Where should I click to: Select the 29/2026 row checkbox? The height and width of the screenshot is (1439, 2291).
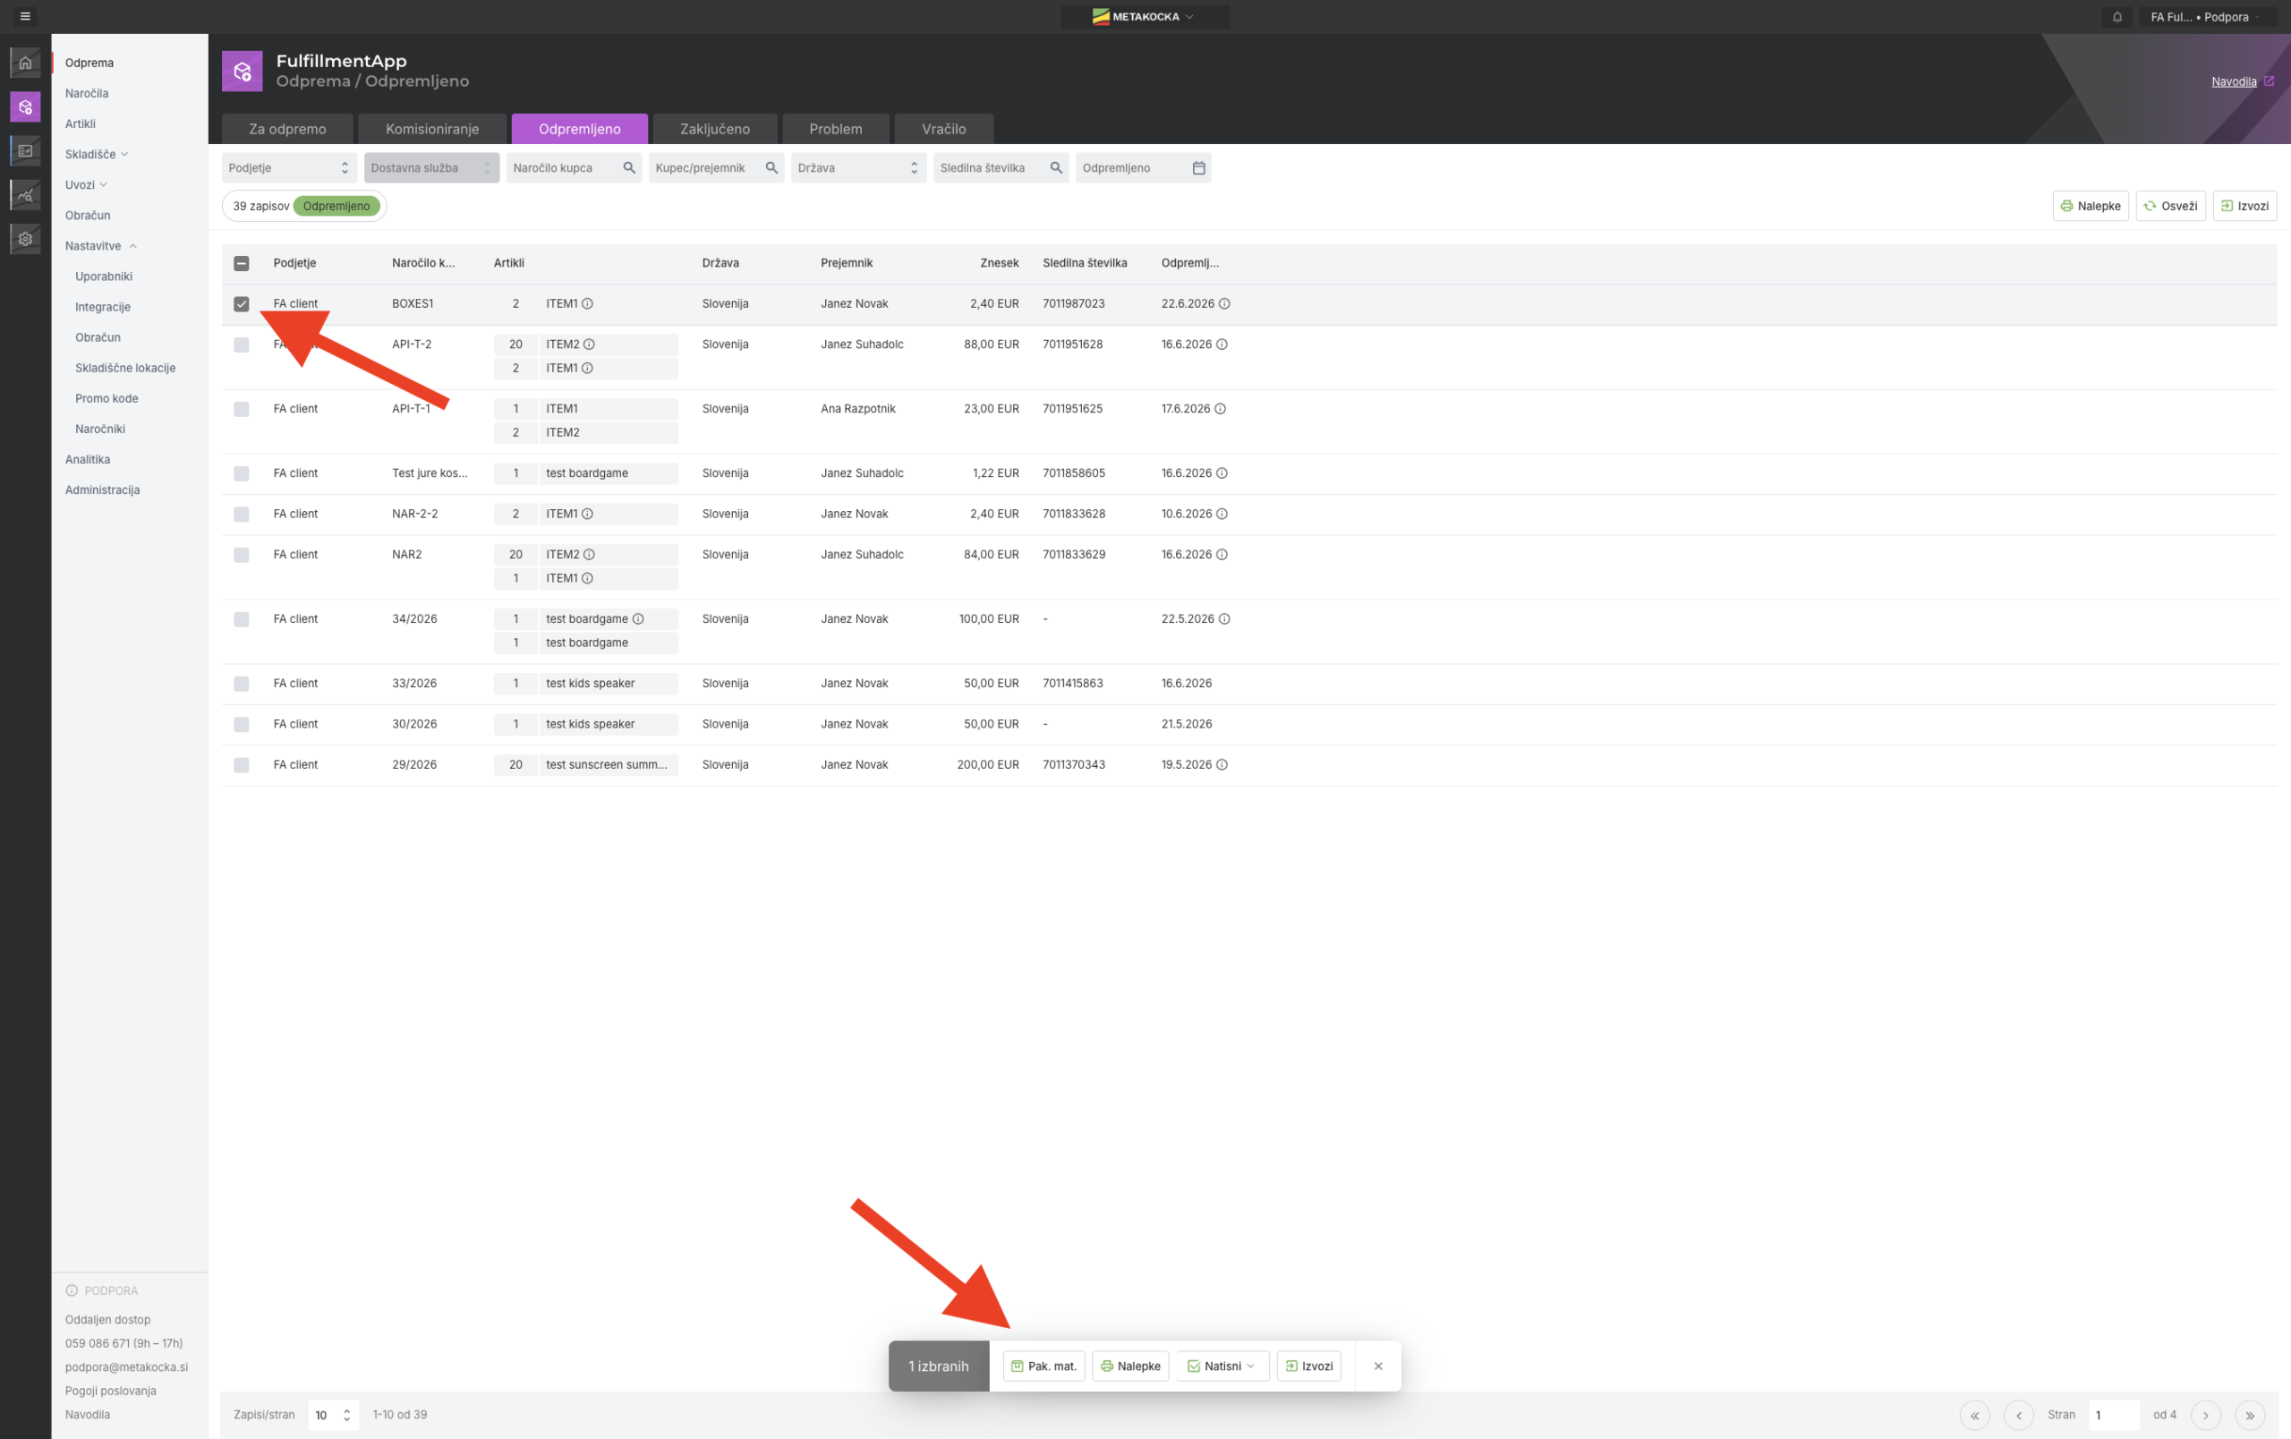(x=242, y=766)
